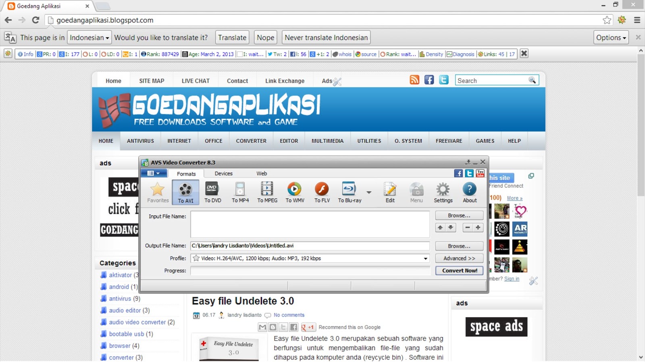The width and height of the screenshot is (645, 362).
Task: Close the SEO toolbar with the X icon
Action: (524, 54)
